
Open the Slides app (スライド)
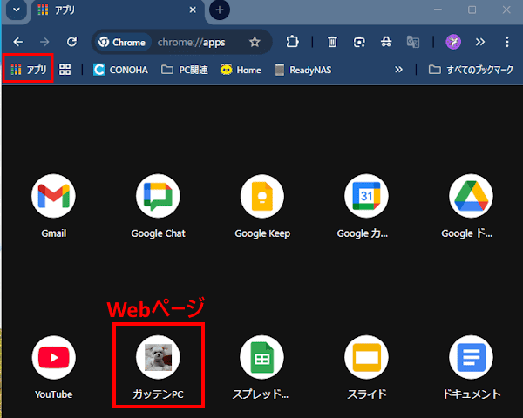click(367, 357)
